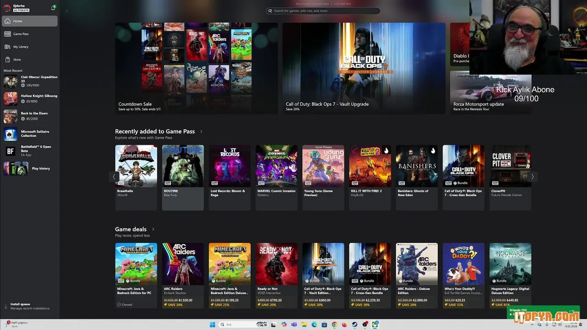Open ARC Raiders - Deluxe Edition deal
This screenshot has width=587, height=330.
point(416,275)
